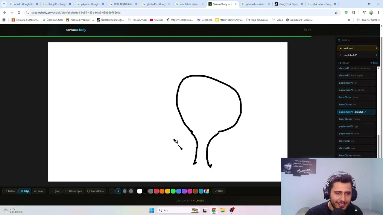
Task: Pick the largest brush size circle
Action: pyautogui.click(x=131, y=191)
